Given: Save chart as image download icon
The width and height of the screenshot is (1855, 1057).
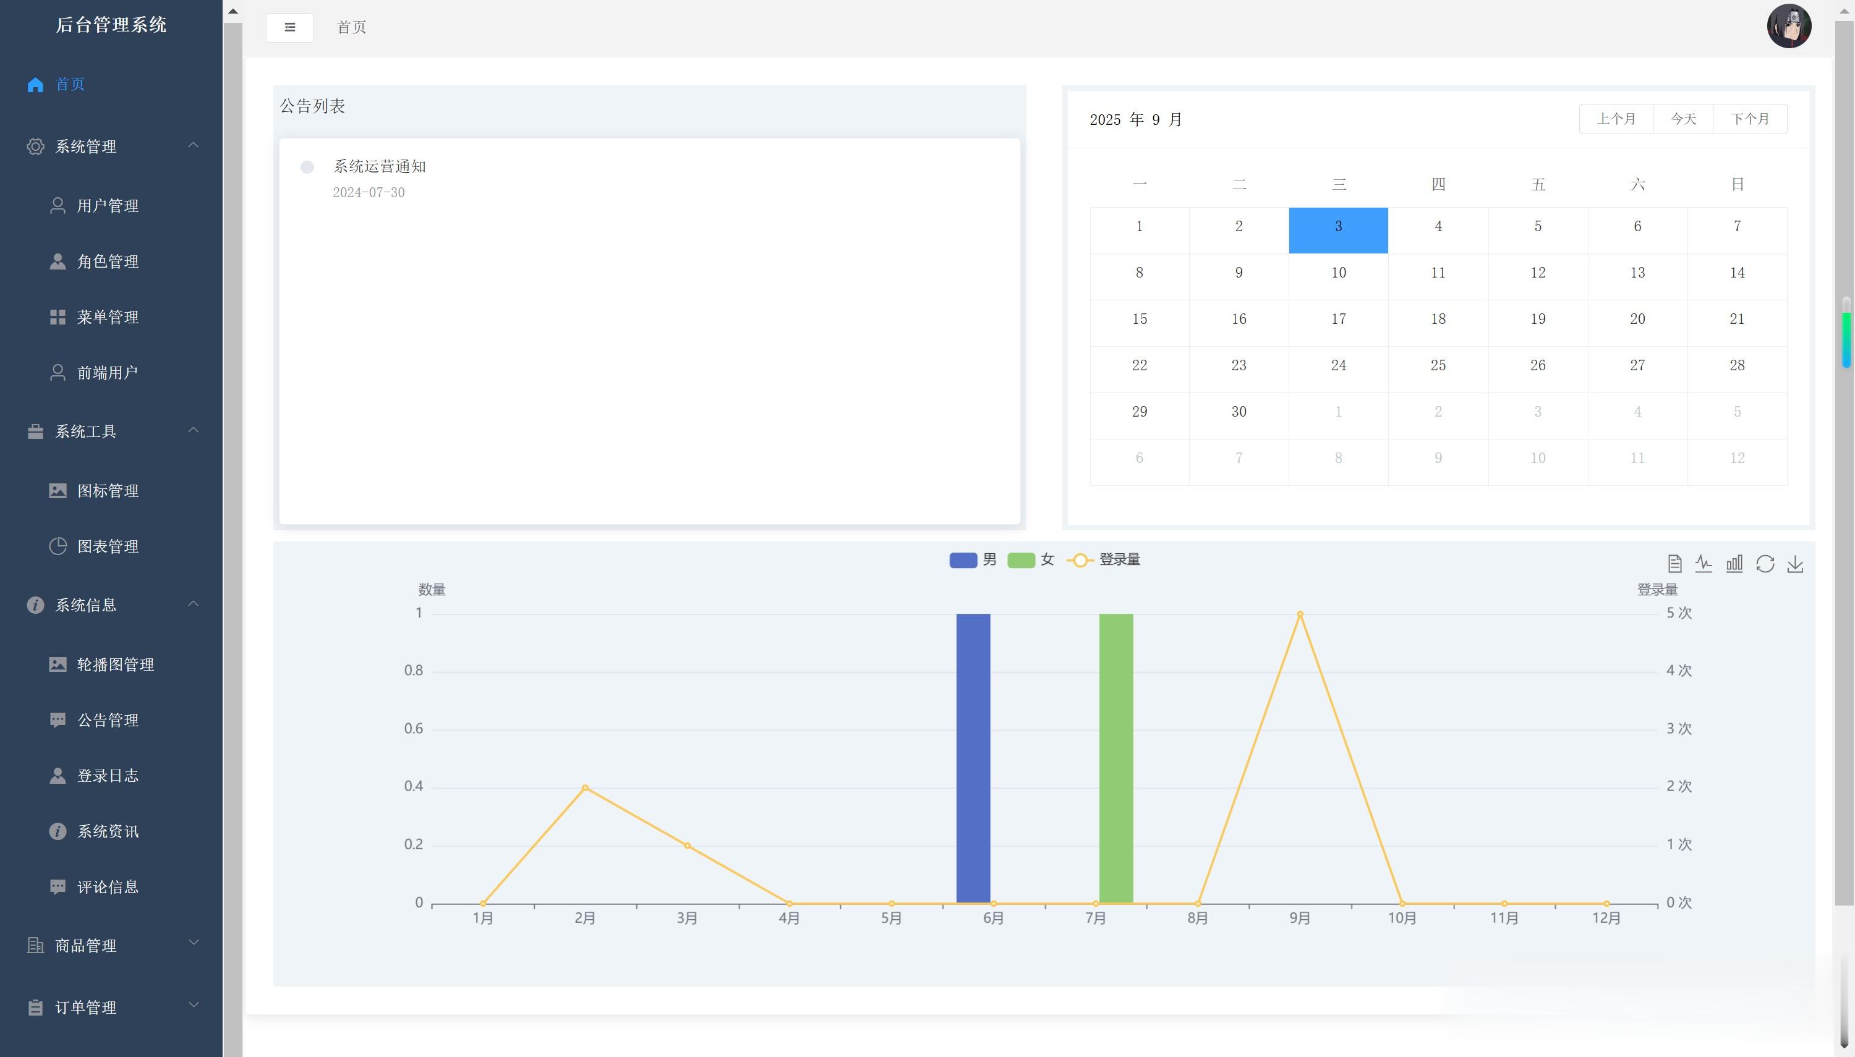Looking at the screenshot, I should (1796, 564).
